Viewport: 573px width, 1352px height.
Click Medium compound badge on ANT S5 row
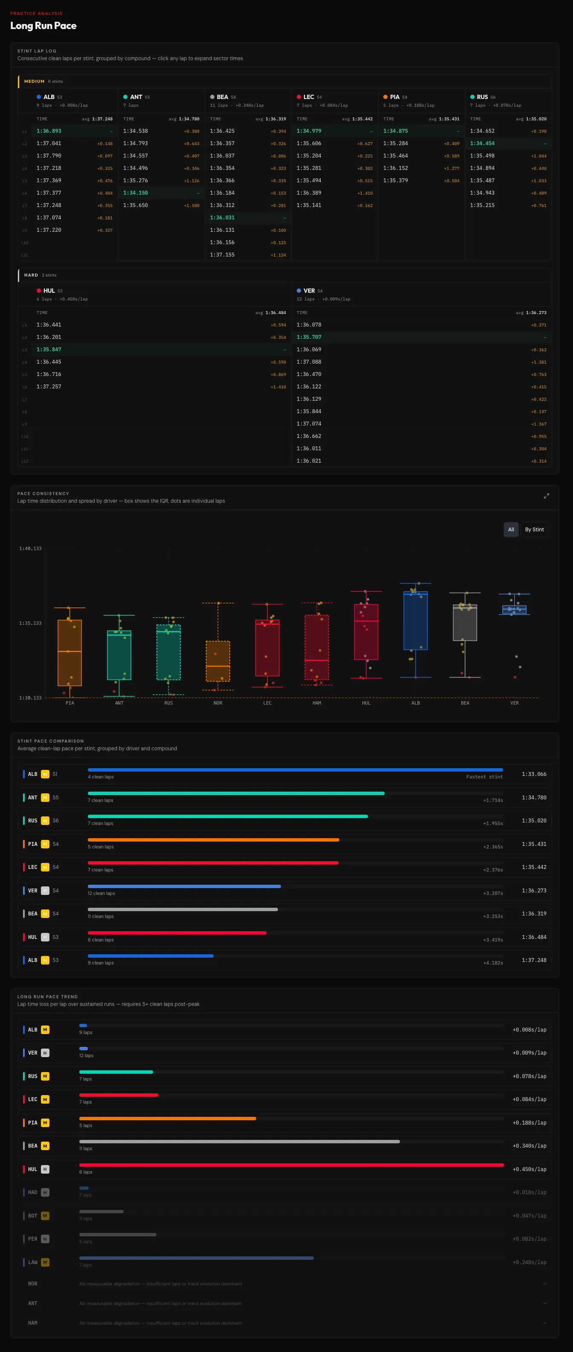(x=45, y=797)
